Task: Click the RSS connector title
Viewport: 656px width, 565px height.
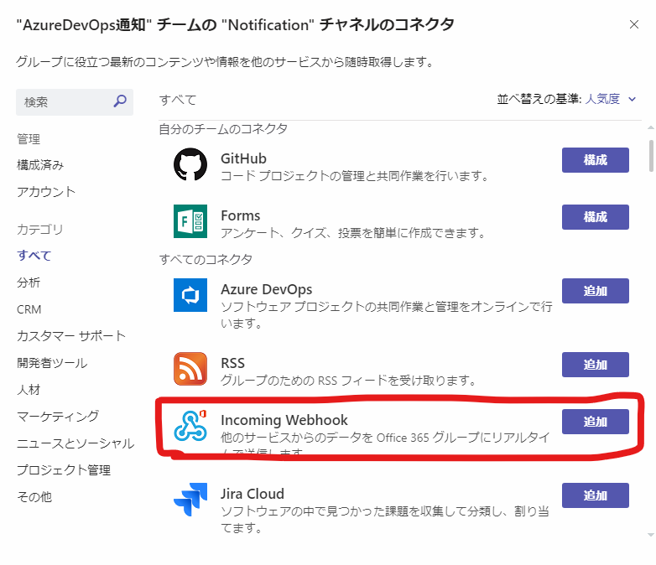Action: (x=232, y=363)
